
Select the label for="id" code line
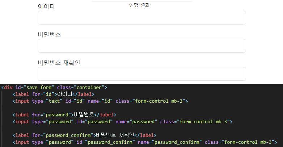click(54, 94)
